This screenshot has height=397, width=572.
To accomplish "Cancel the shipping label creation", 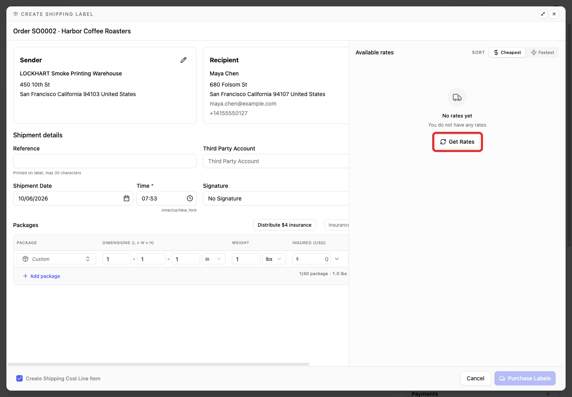I will tap(475, 378).
